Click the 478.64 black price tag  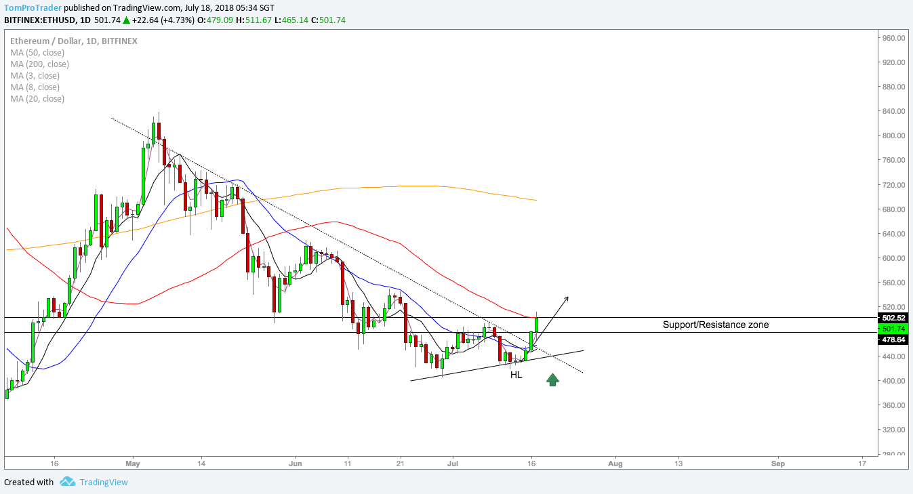pos(893,340)
